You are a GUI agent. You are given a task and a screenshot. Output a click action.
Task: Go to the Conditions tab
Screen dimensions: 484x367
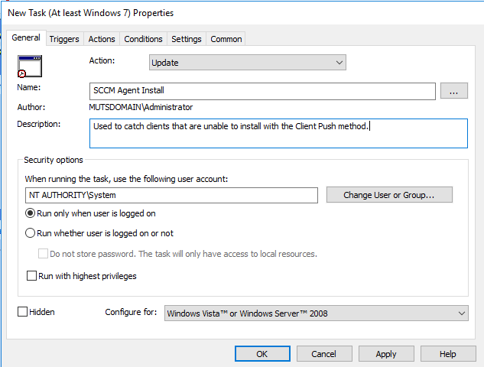tap(143, 39)
